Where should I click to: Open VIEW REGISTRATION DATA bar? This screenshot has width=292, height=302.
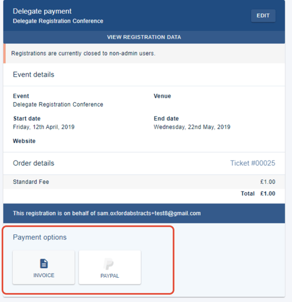point(144,37)
